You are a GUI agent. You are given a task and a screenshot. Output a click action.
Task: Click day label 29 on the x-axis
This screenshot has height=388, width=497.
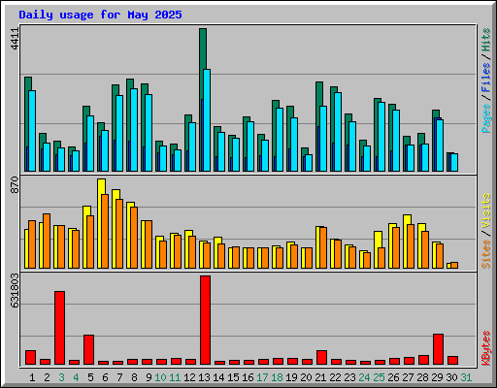coord(437,377)
